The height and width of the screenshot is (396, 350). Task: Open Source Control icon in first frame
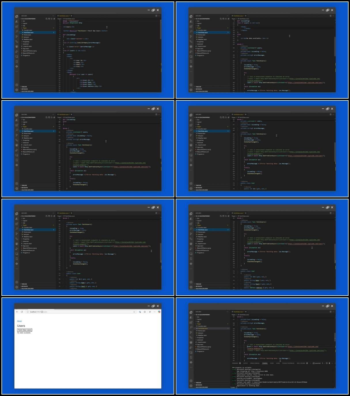click(x=17, y=36)
